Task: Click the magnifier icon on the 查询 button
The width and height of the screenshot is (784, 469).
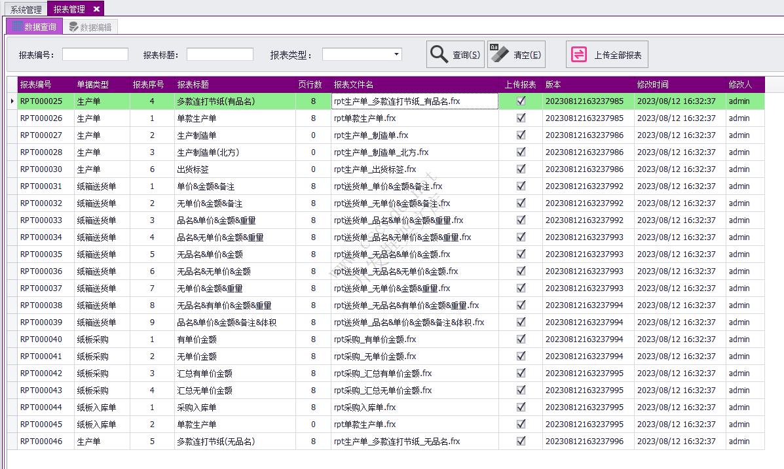Action: point(439,54)
